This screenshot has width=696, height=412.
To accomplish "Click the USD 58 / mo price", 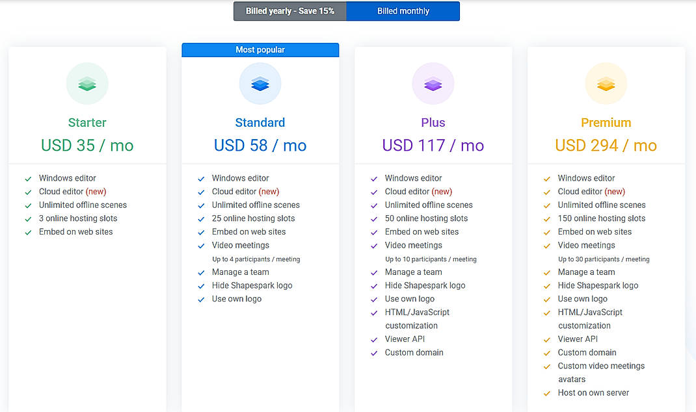I will pos(260,146).
